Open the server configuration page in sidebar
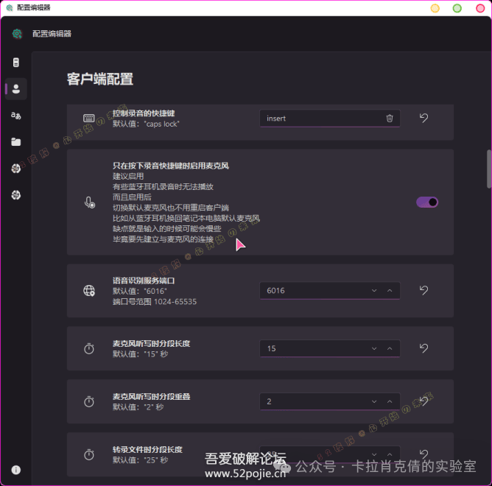This screenshot has width=492, height=486. pyautogui.click(x=15, y=63)
